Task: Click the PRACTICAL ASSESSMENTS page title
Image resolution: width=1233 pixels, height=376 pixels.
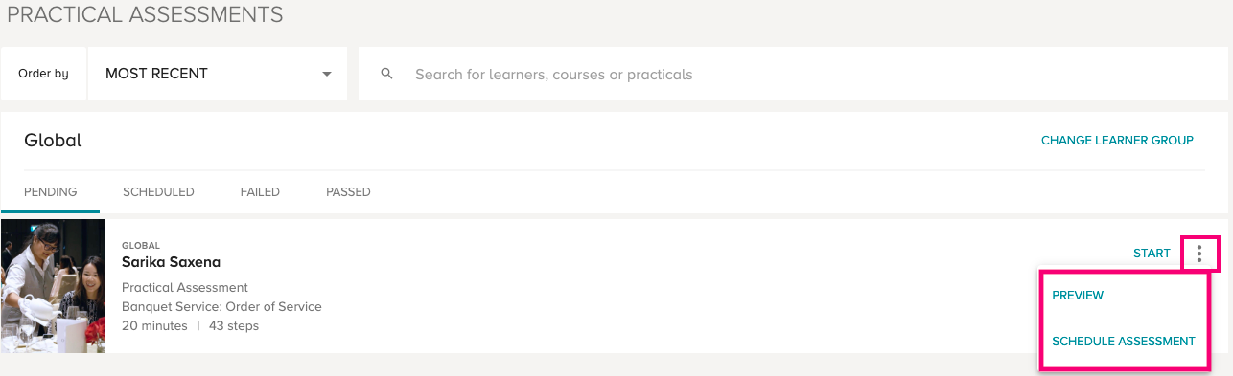Action: click(x=145, y=14)
